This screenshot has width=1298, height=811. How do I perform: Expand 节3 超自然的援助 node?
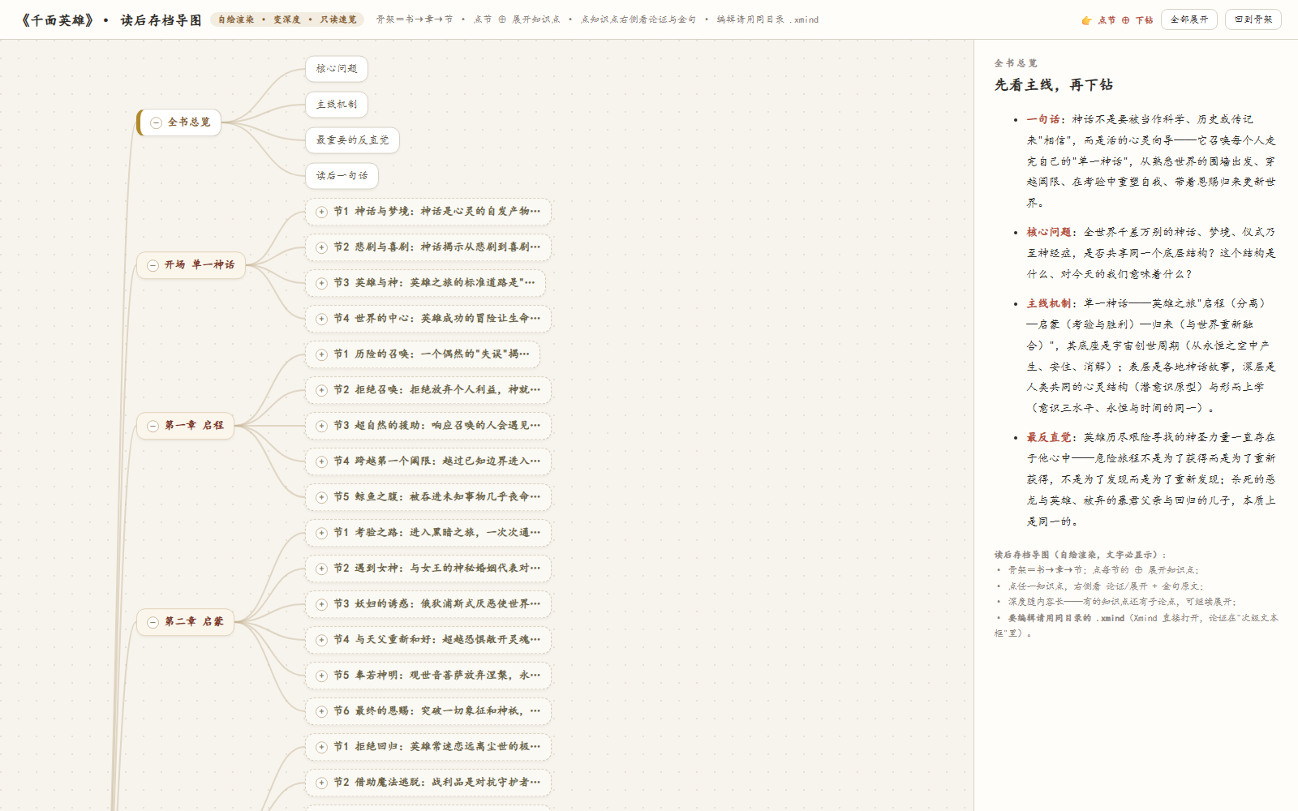[428, 426]
